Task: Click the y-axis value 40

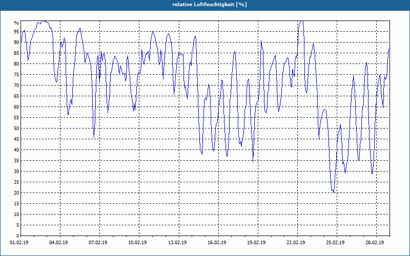Action: [16, 150]
